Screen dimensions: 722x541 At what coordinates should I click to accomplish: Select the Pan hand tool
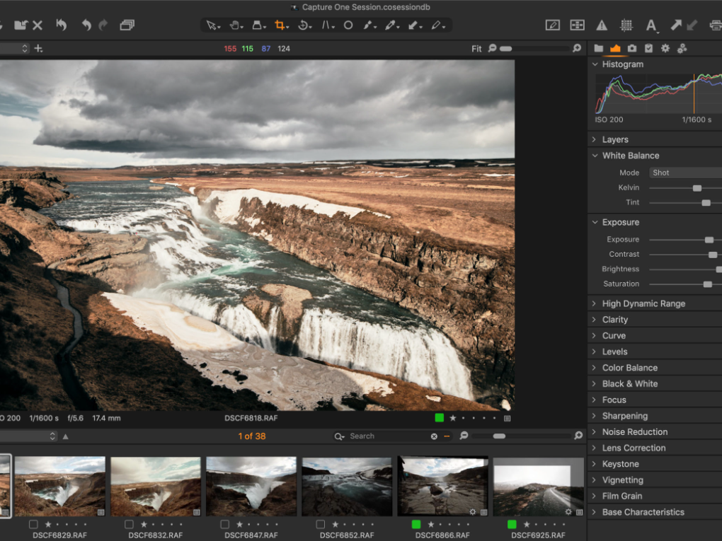tap(234, 25)
